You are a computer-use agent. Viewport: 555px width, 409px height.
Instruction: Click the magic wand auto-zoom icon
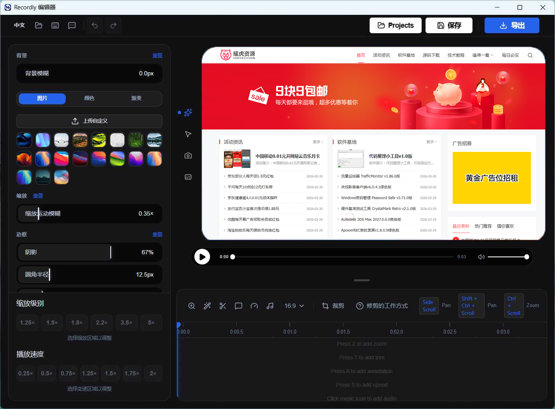207,306
